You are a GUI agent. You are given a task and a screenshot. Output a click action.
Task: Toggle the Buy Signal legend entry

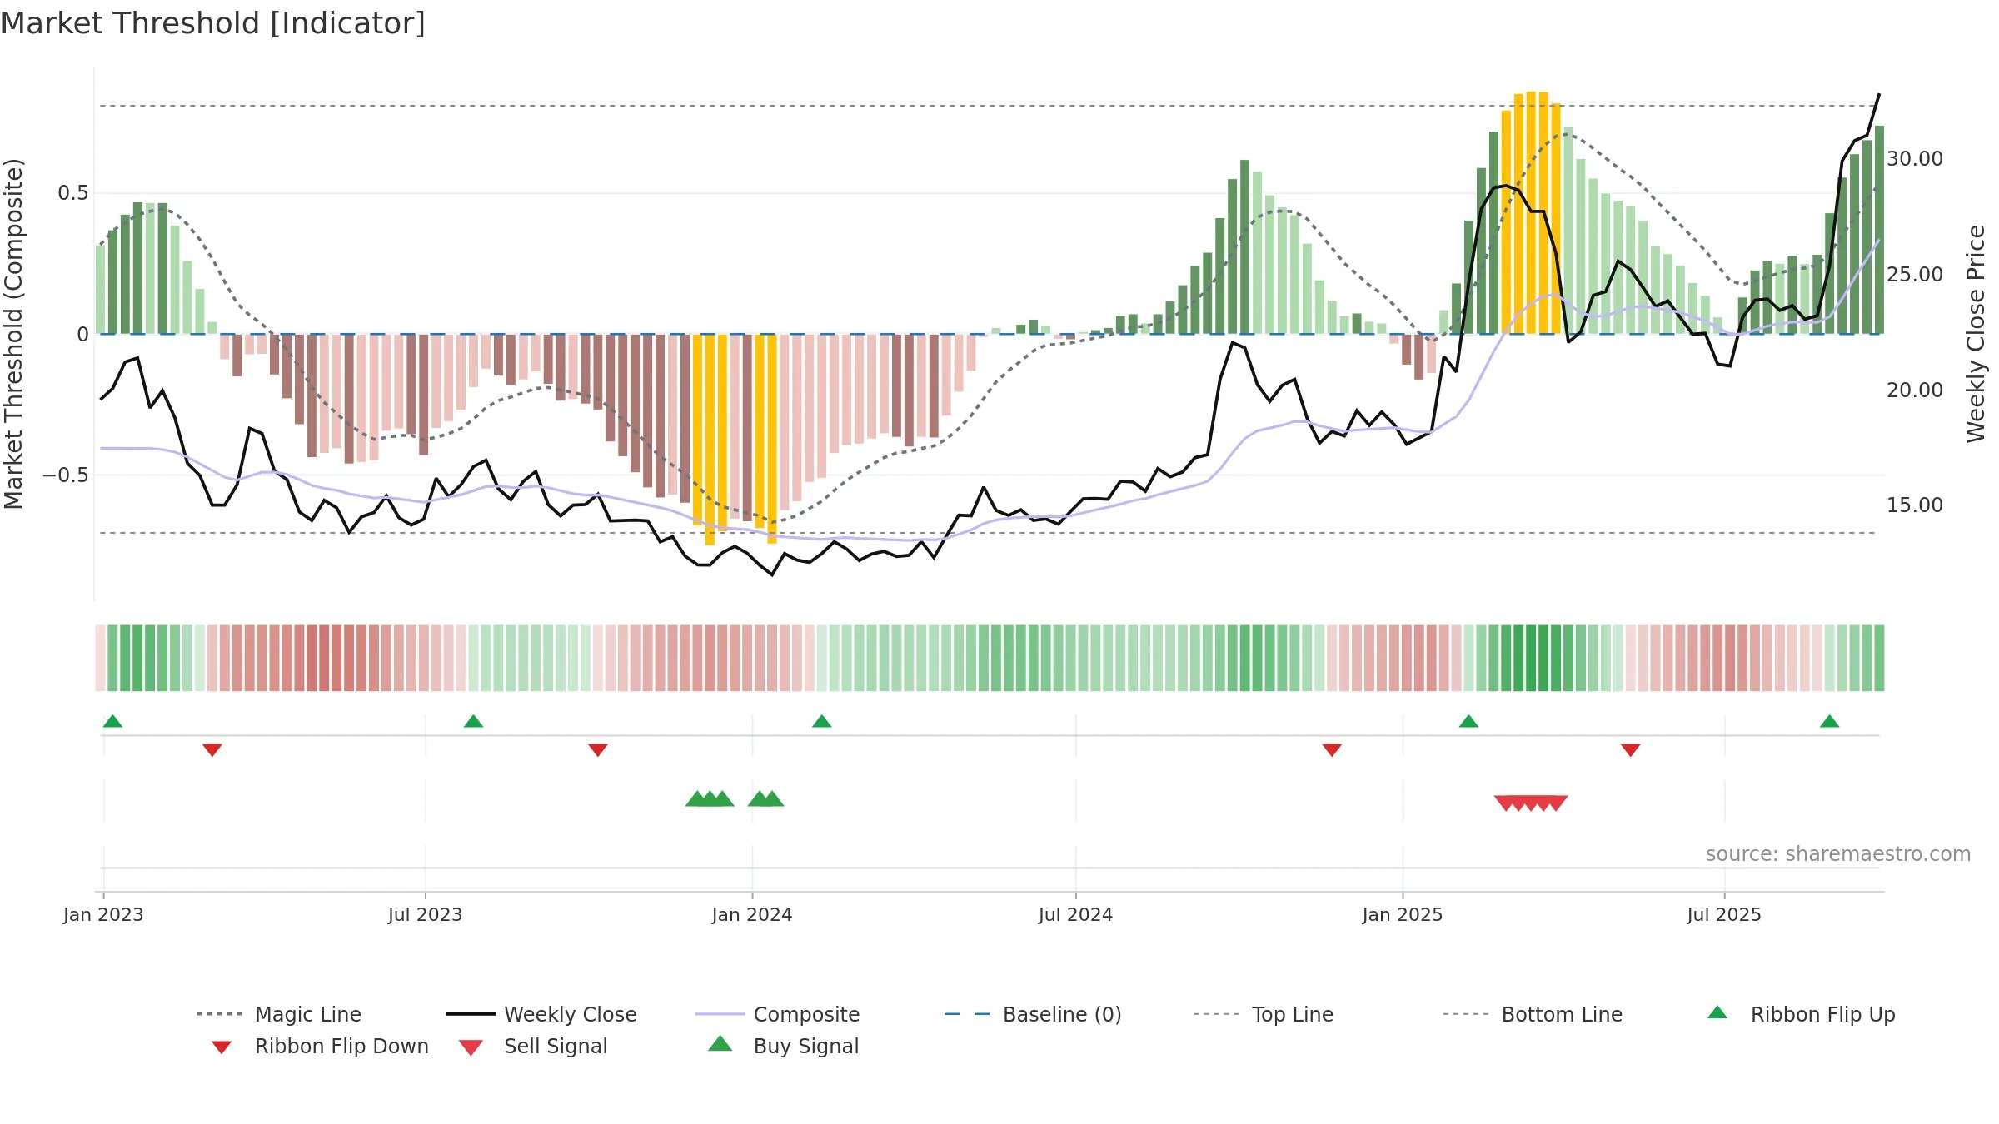[783, 1046]
